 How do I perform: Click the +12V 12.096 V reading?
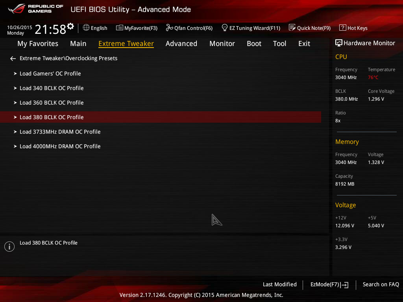tap(345, 225)
